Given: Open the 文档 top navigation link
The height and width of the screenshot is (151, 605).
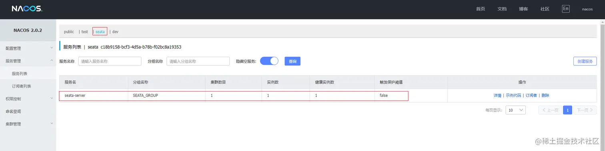Looking at the screenshot, I should 502,9.
